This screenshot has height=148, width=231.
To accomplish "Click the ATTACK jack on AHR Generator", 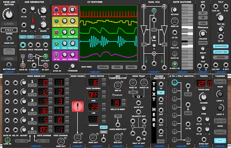I will [x=23, y=45].
